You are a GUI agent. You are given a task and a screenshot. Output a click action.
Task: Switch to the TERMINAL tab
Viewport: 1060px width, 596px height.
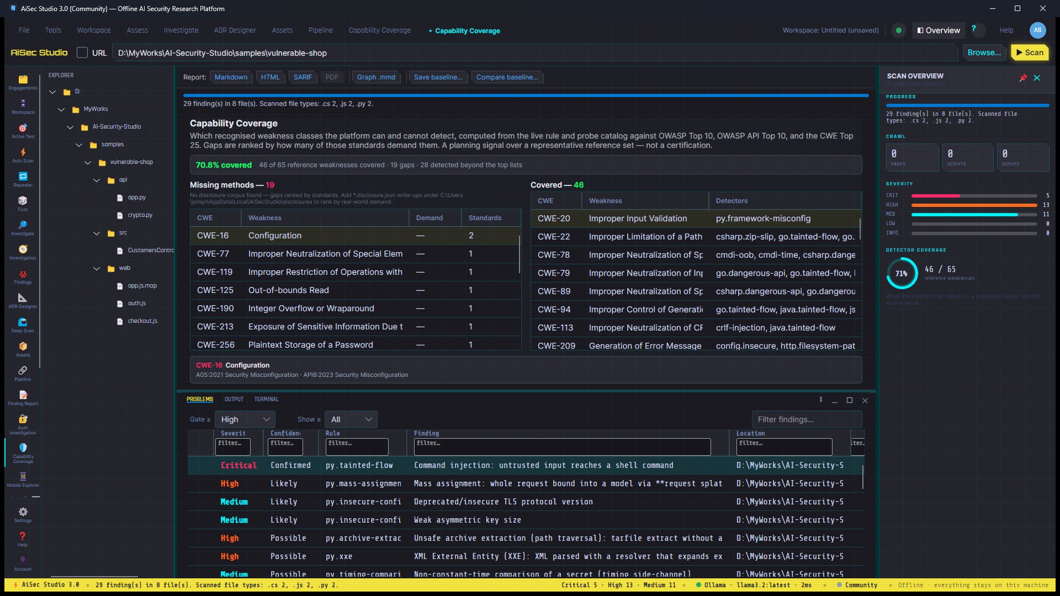266,399
